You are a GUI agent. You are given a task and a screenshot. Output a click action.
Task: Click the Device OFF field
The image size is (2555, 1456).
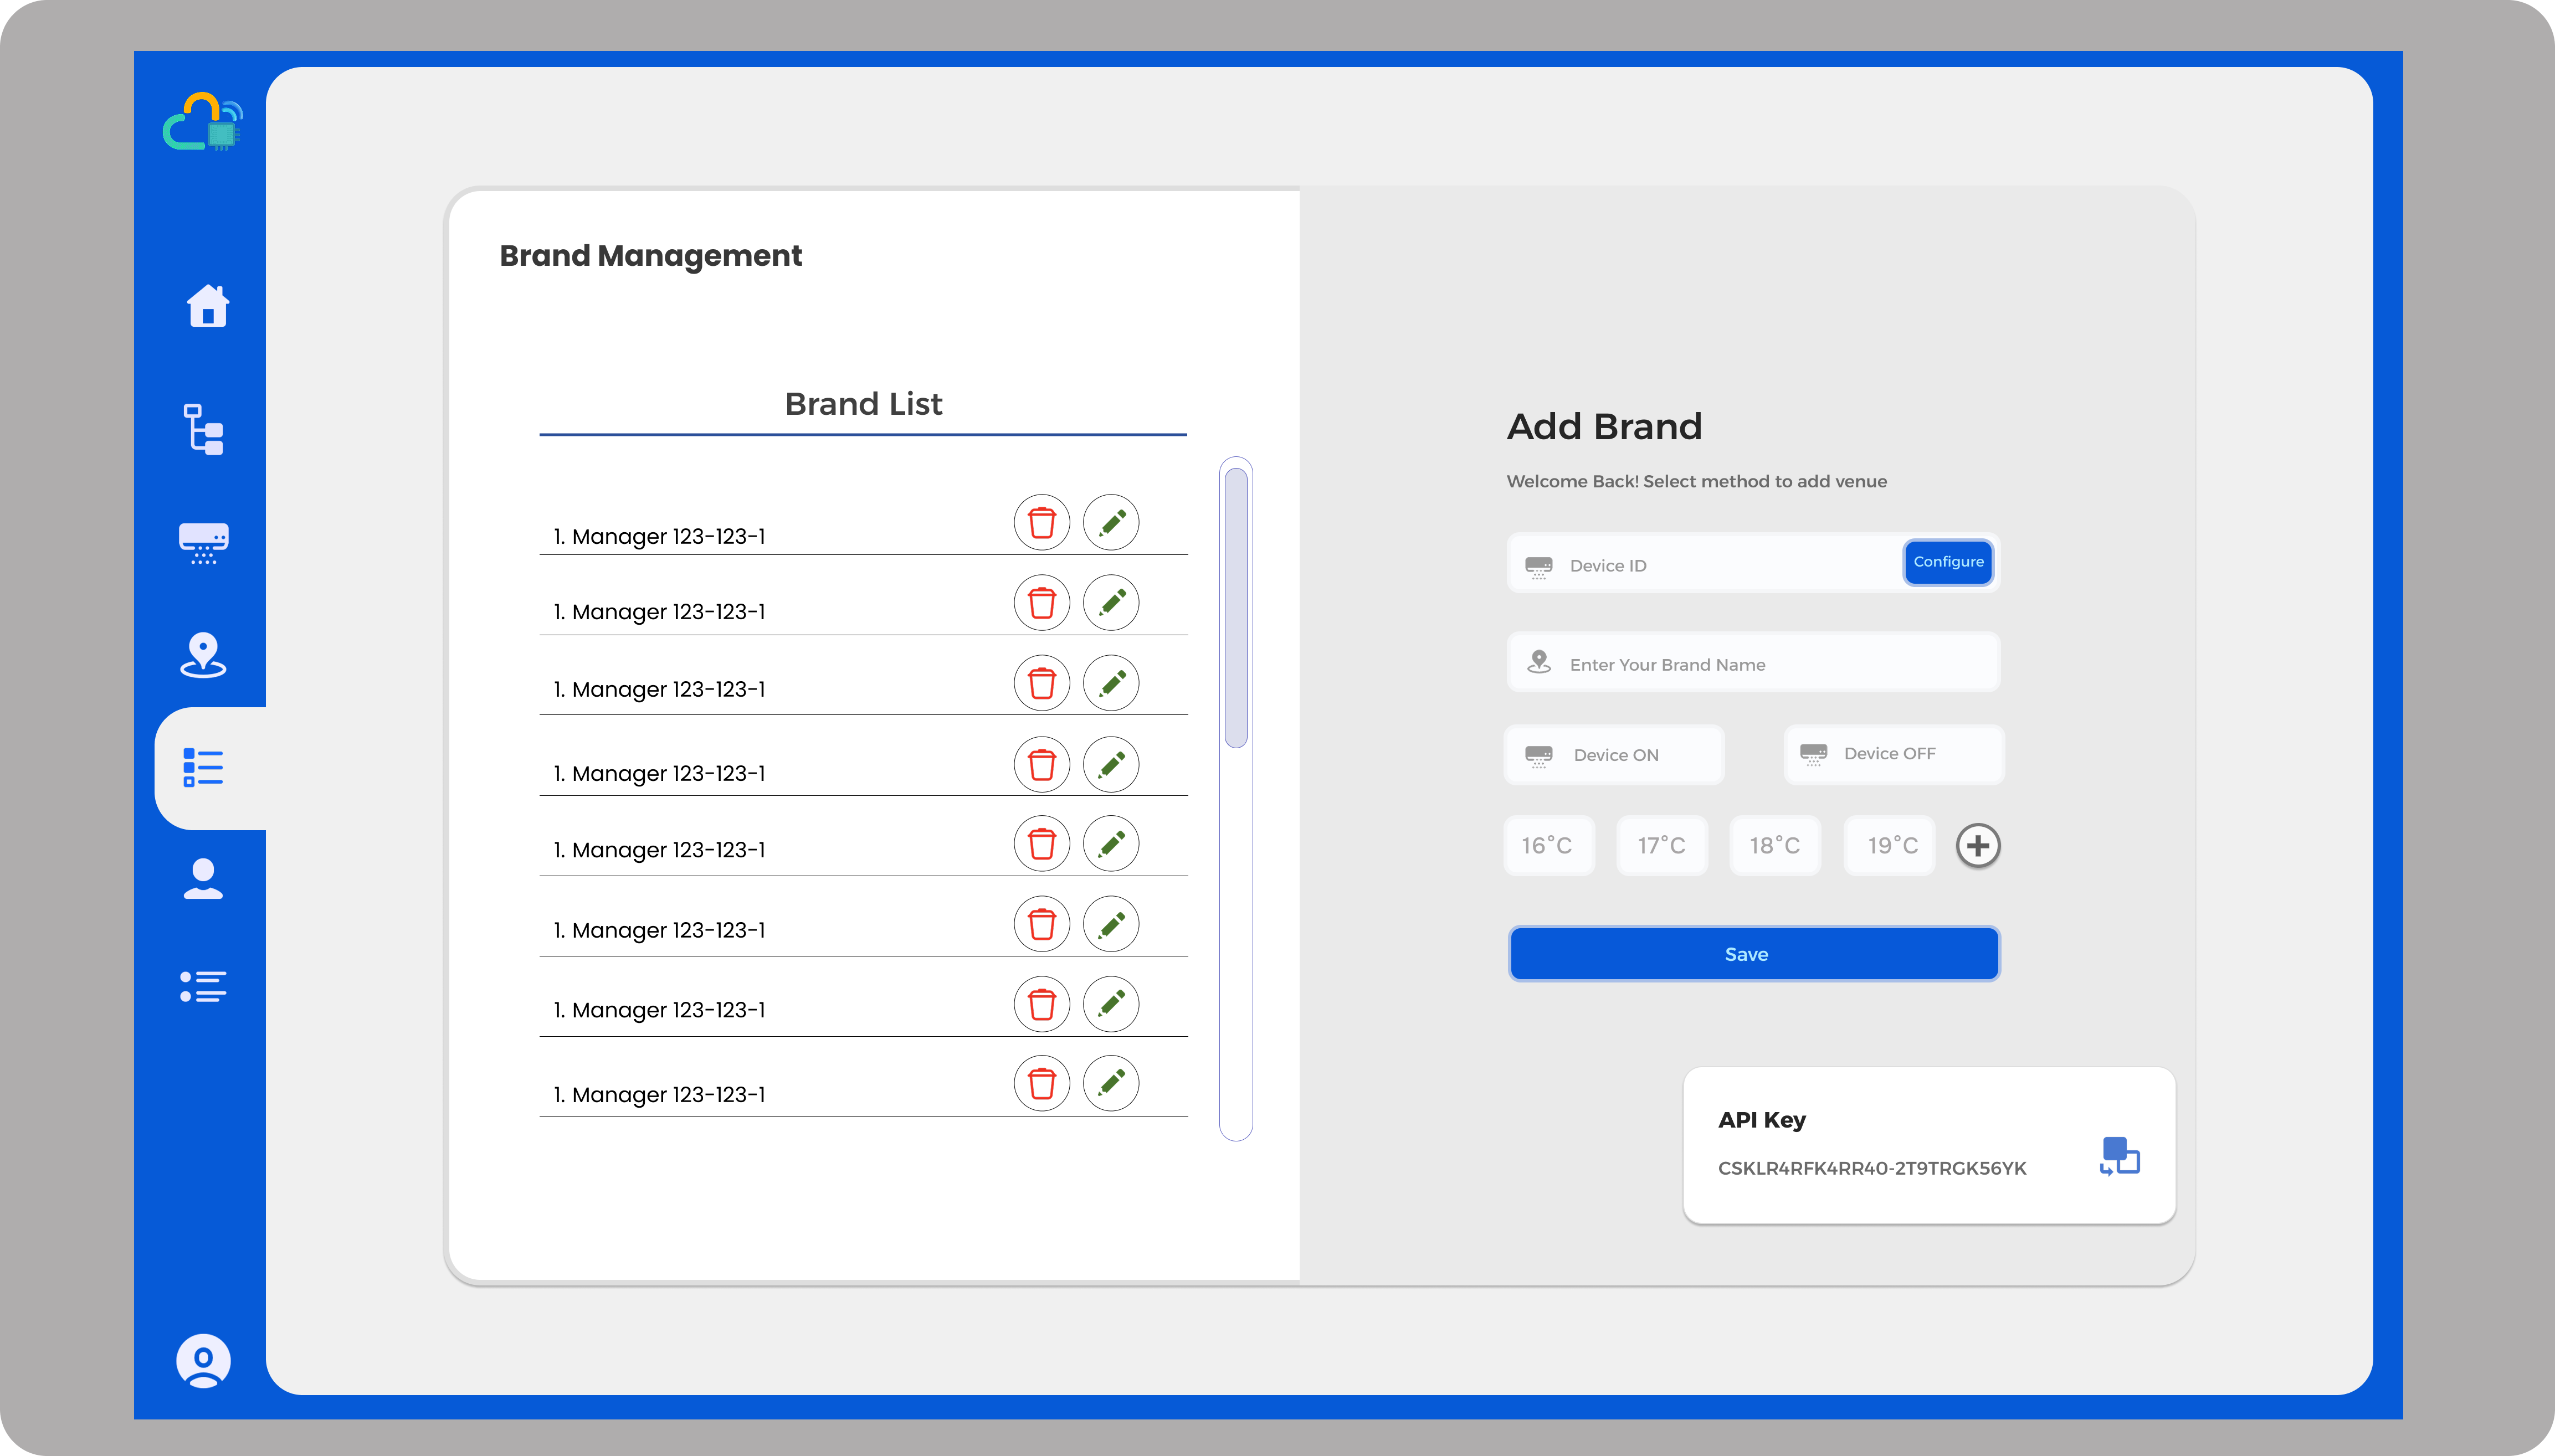click(1893, 754)
